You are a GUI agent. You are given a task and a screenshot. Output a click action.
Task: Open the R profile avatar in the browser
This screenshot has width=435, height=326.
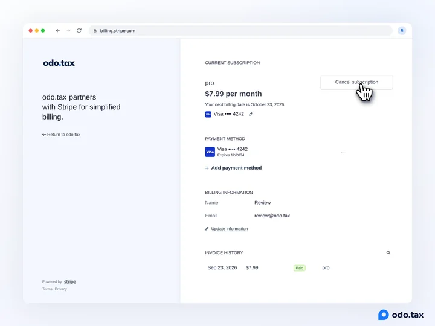click(x=402, y=31)
